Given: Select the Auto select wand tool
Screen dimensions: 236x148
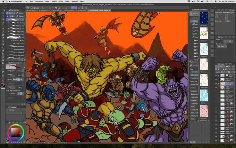Looking at the screenshot, I should click(3, 29).
